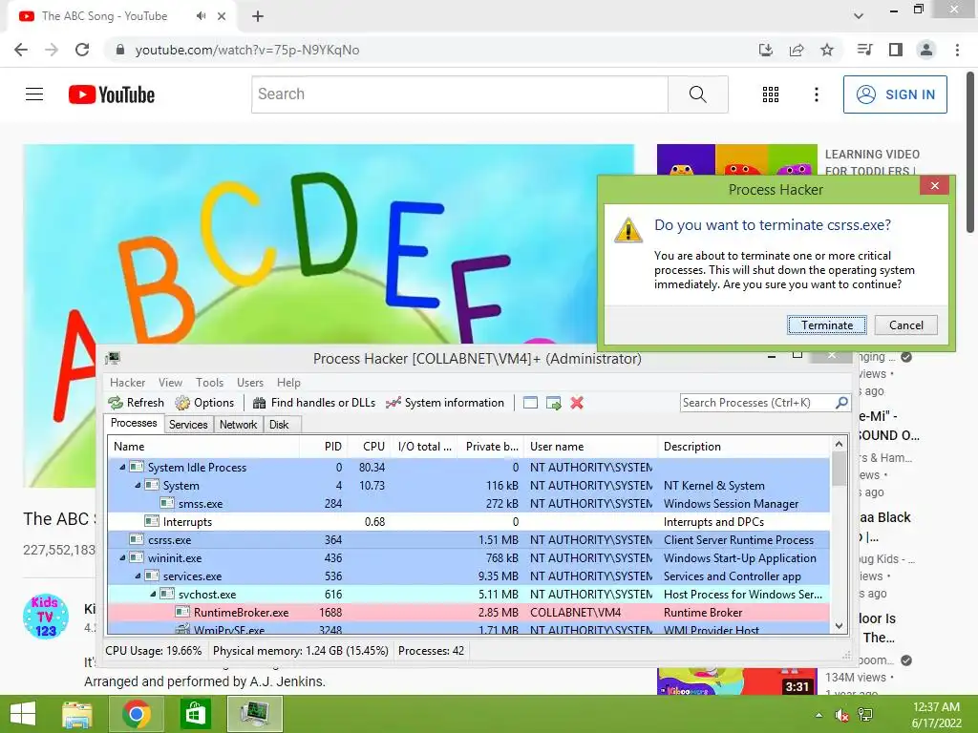The width and height of the screenshot is (978, 733).
Task: Open Options in Process Hacker toolbar
Action: pyautogui.click(x=204, y=403)
